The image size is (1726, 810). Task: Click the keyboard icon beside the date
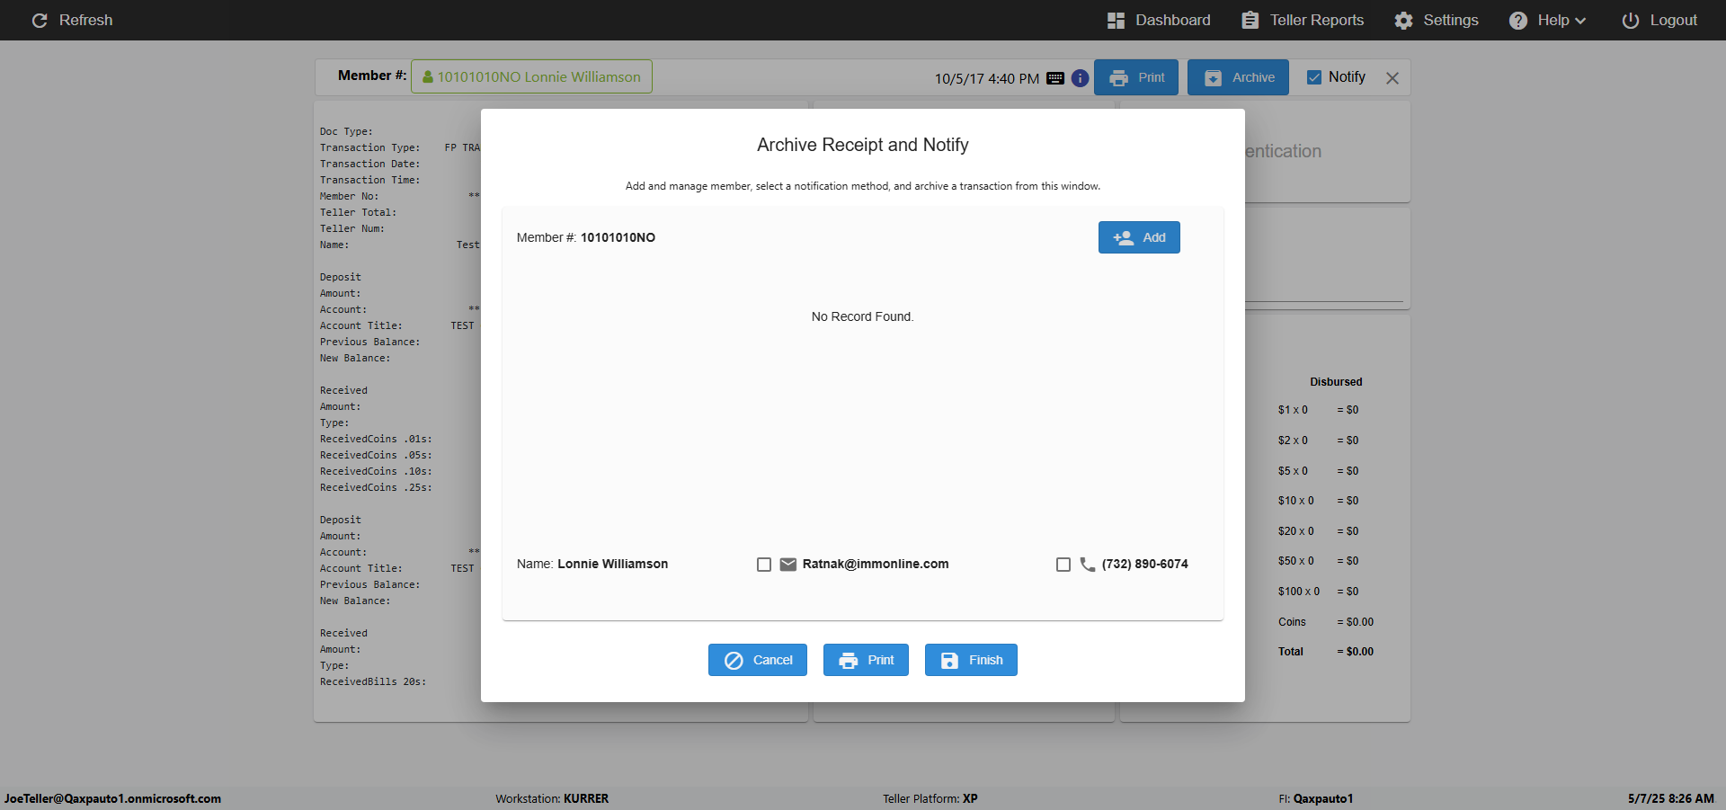click(x=1055, y=78)
